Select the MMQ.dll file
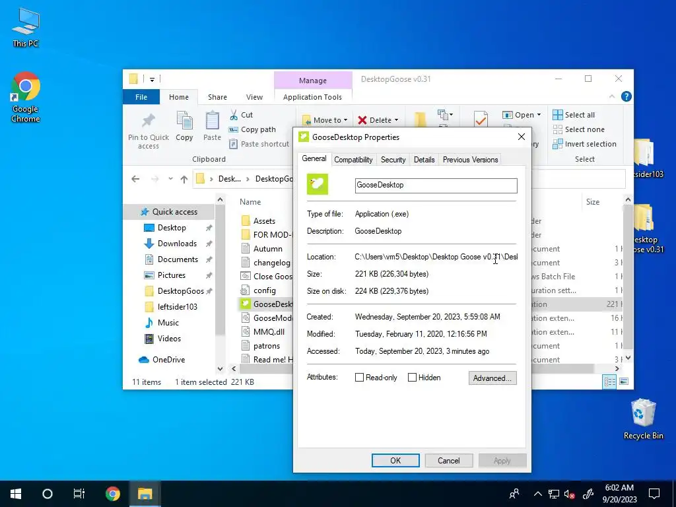This screenshot has width=676, height=507. pos(269,332)
